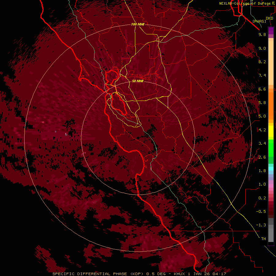Click the 9.8 value on the color scale
276x276 pixels.
click(x=262, y=34)
